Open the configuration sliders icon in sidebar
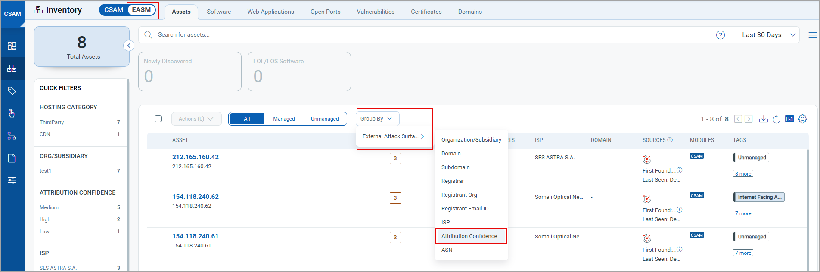The height and width of the screenshot is (272, 820). 12,180
